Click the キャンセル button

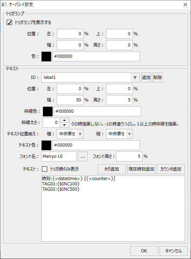click(x=174, y=251)
